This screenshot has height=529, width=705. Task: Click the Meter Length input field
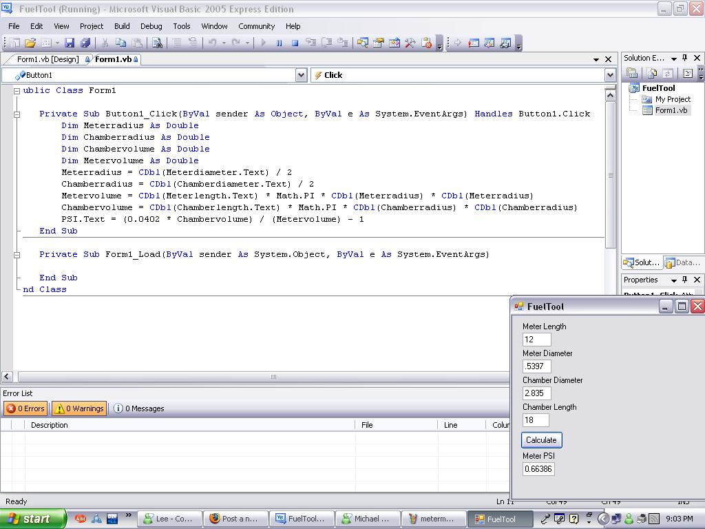coord(537,340)
